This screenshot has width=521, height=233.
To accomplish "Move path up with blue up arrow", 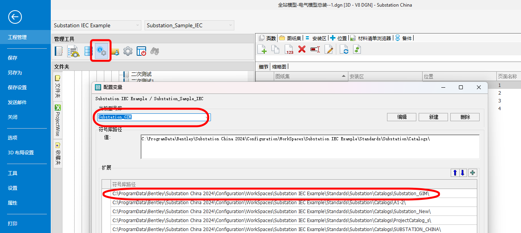I will (455, 173).
